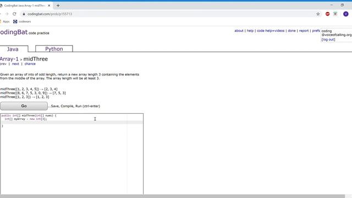352x198 pixels.
Task: Click the address bar URL field
Action: (168, 14)
